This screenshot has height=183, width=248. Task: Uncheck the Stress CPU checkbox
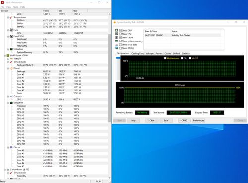click(x=121, y=30)
